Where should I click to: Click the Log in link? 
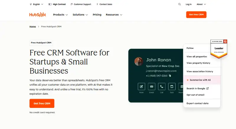pos(189,4)
